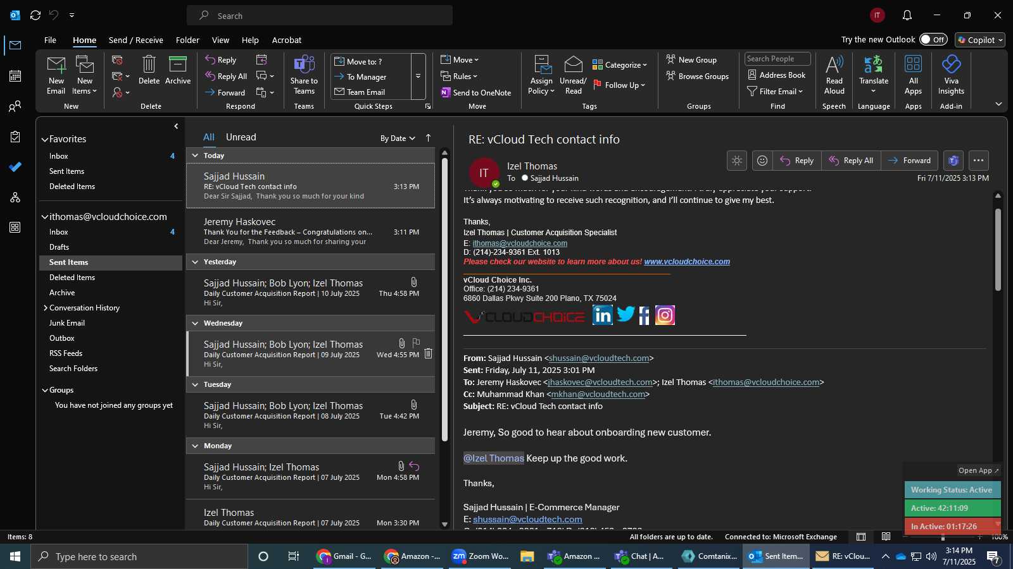Click the sun dark-mode icon in message header
The height and width of the screenshot is (569, 1013).
737,161
